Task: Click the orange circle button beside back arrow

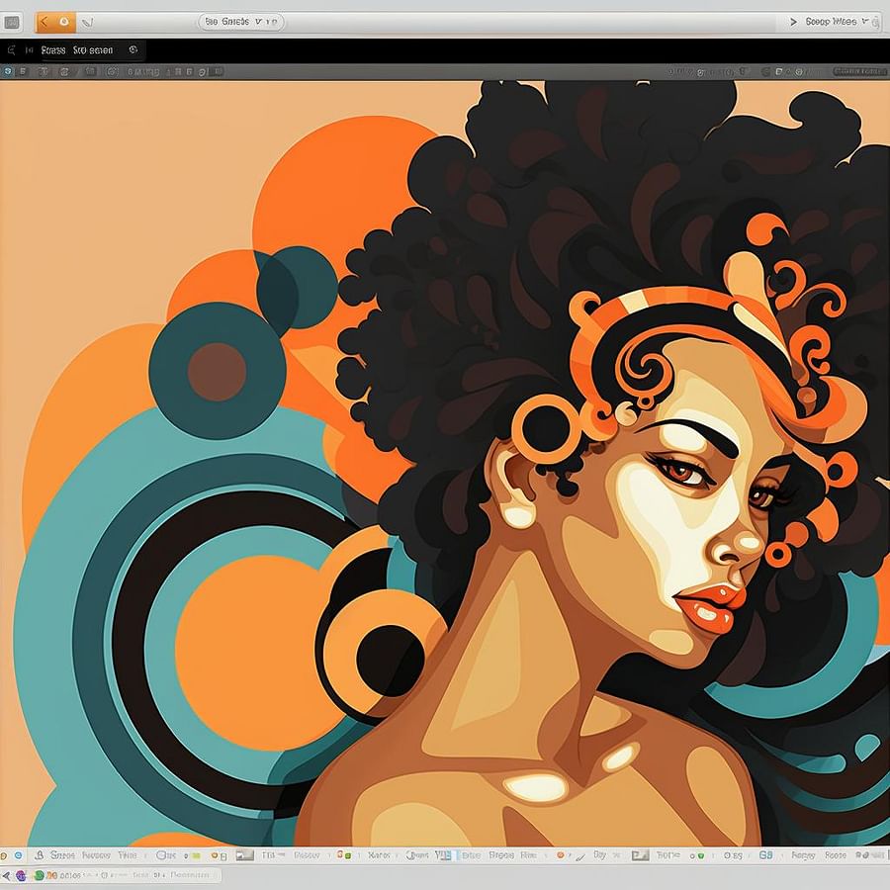Action: click(64, 21)
